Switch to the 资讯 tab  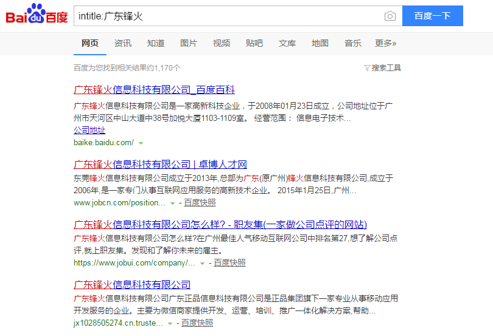(123, 43)
